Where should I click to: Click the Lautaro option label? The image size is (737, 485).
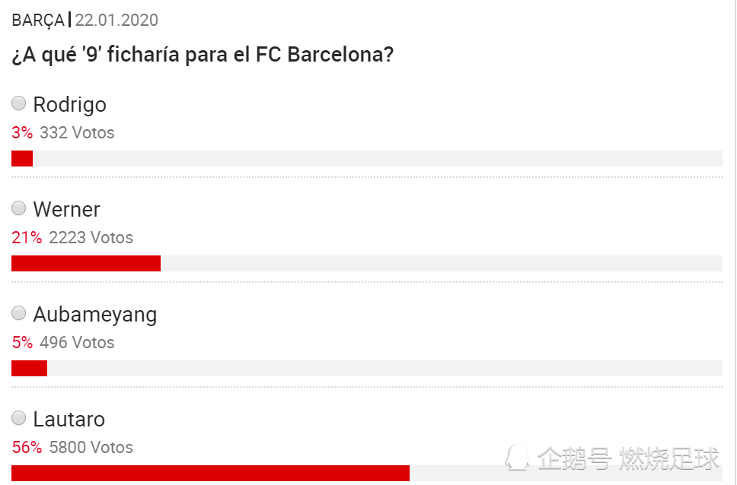[x=69, y=420]
